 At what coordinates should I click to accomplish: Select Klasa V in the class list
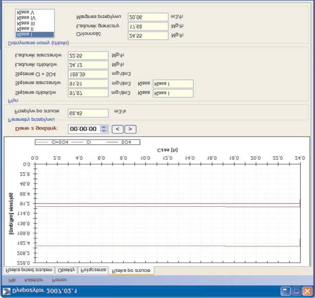pyautogui.click(x=35, y=12)
